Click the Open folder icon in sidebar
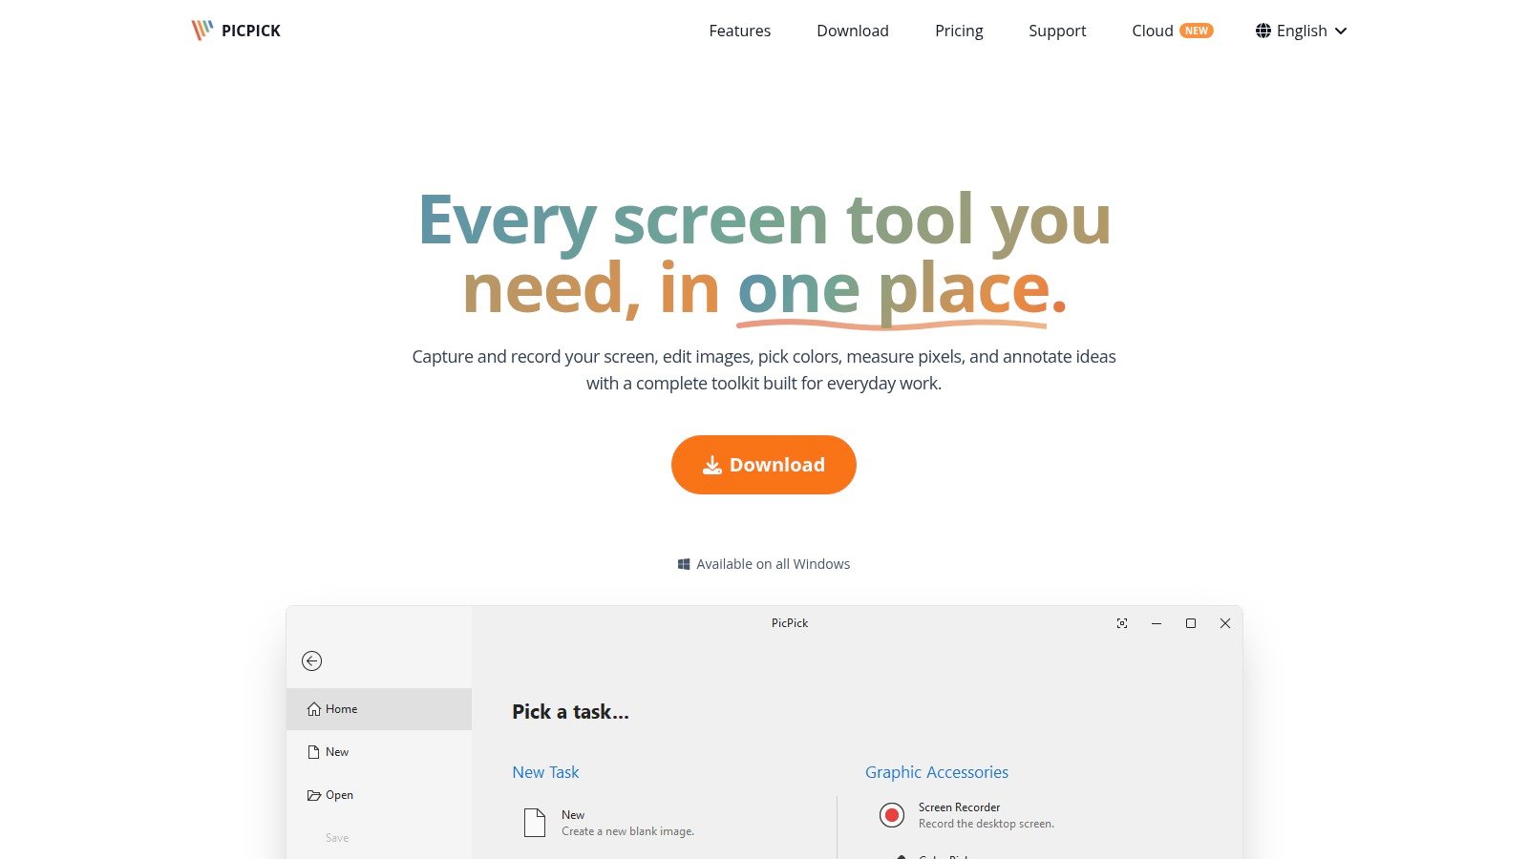Viewport: 1528px width, 859px height. 314,795
